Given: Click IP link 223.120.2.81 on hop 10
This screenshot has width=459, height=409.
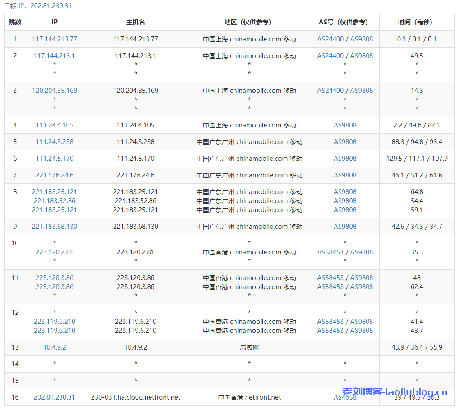Looking at the screenshot, I should point(54,252).
